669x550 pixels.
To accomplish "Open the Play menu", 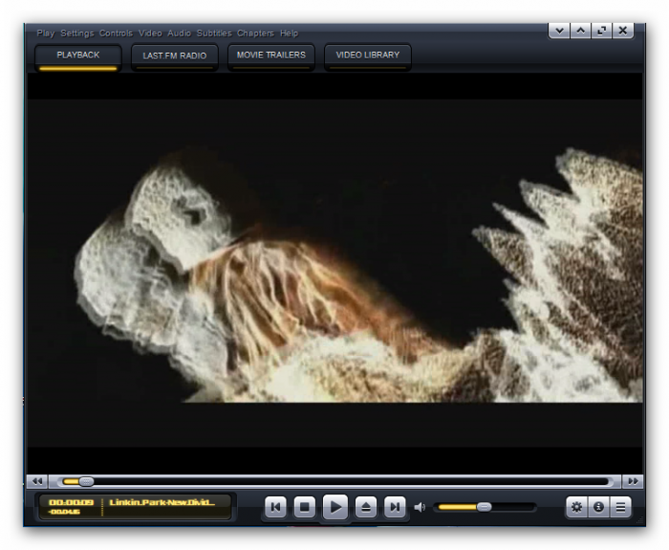I will 46,33.
